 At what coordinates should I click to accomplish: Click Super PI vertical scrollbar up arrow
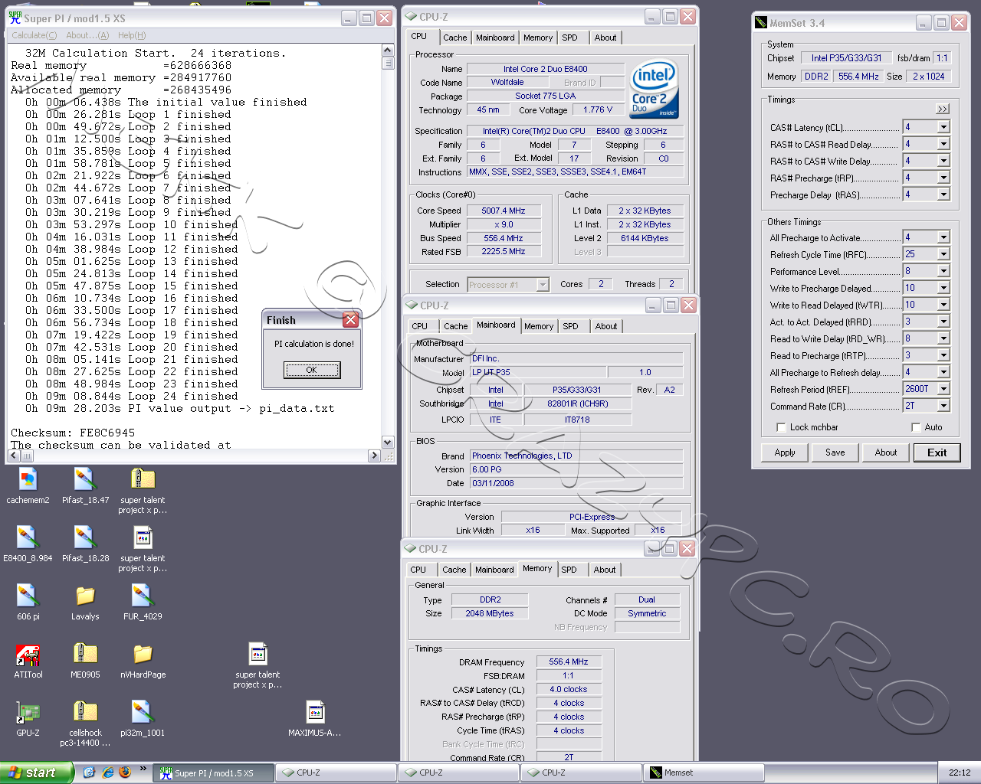pyautogui.click(x=388, y=51)
